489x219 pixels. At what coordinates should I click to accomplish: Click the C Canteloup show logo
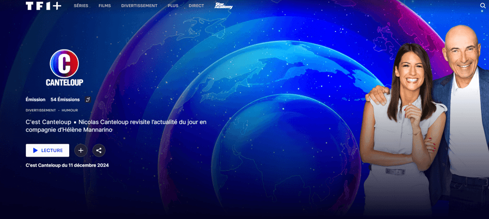point(64,68)
